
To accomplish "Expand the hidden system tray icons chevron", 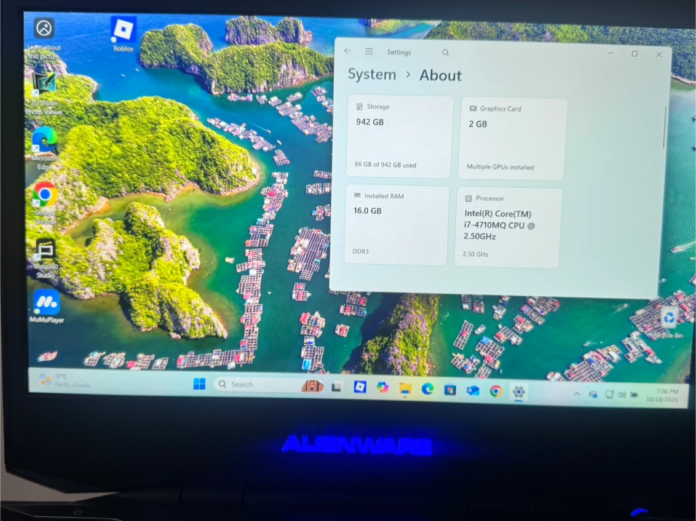I will 576,394.
